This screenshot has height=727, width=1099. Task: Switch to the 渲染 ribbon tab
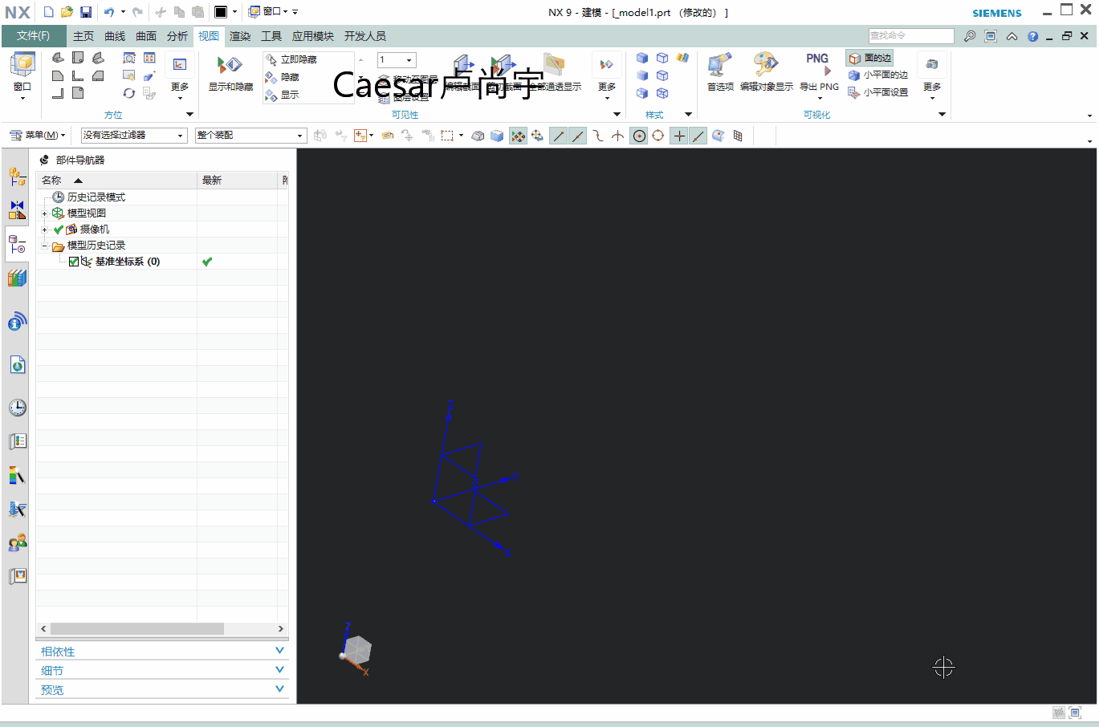(239, 36)
